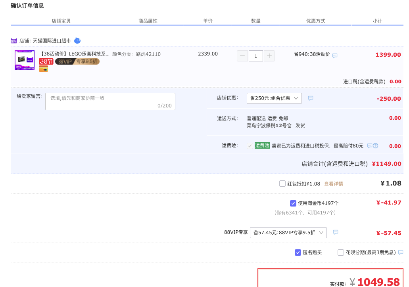This screenshot has width=409, height=287.
Task: Click the message-to-seller text box
Action: (x=110, y=101)
